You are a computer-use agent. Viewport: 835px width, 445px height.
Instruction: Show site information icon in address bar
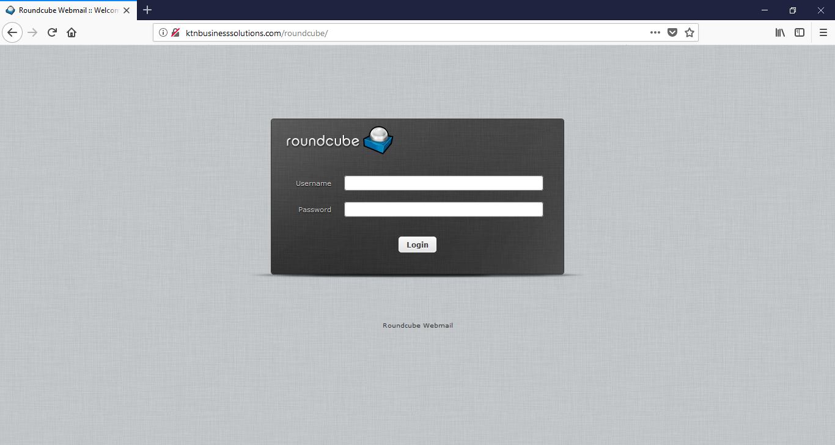(163, 33)
